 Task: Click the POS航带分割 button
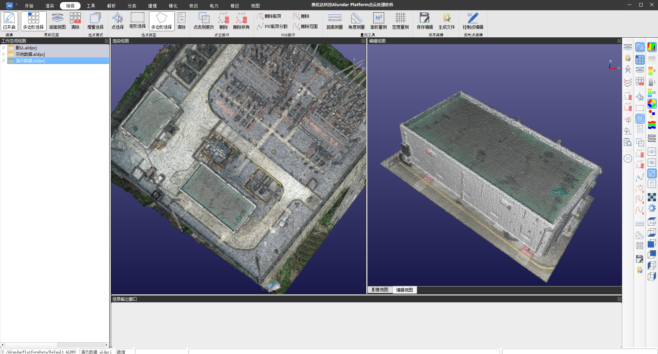click(272, 26)
